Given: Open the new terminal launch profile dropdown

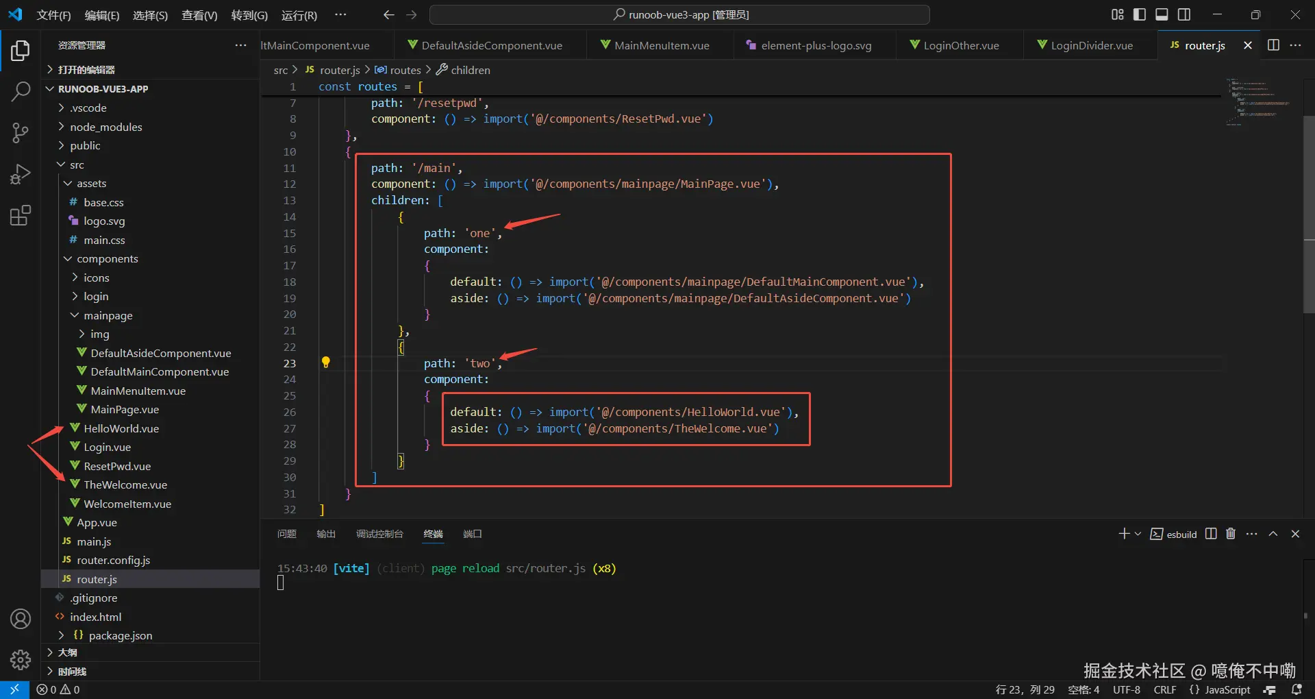Looking at the screenshot, I should click(x=1138, y=534).
